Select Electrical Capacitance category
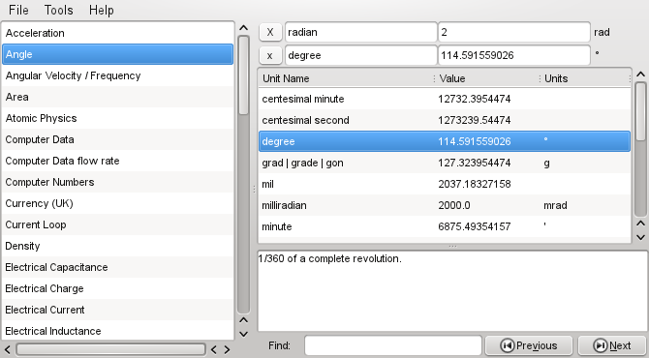This screenshot has height=358, width=649. pyautogui.click(x=117, y=267)
